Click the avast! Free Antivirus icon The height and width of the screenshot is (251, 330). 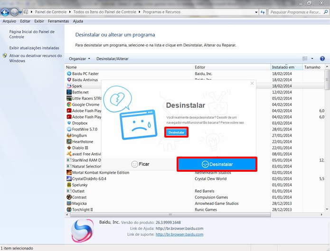point(69,154)
